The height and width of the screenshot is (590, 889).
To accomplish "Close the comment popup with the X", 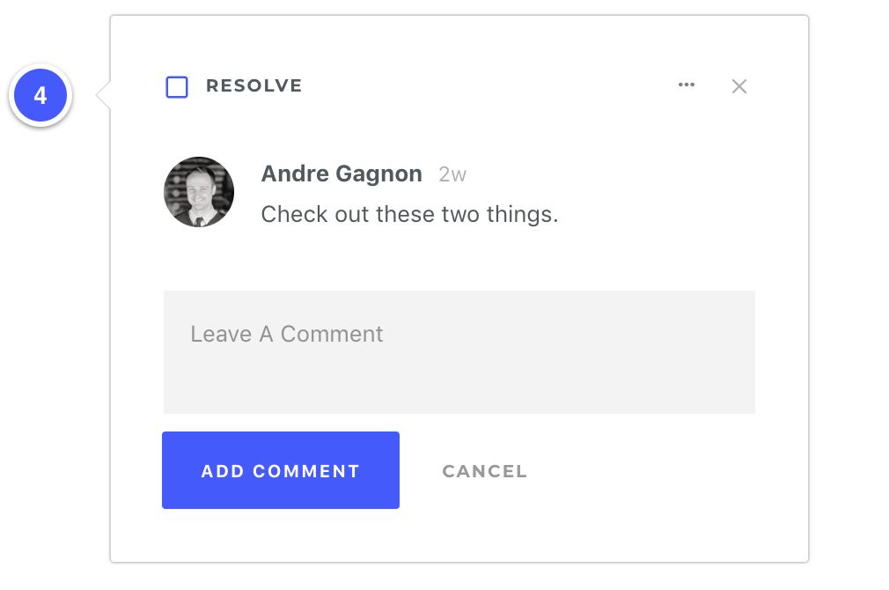I will [x=739, y=86].
